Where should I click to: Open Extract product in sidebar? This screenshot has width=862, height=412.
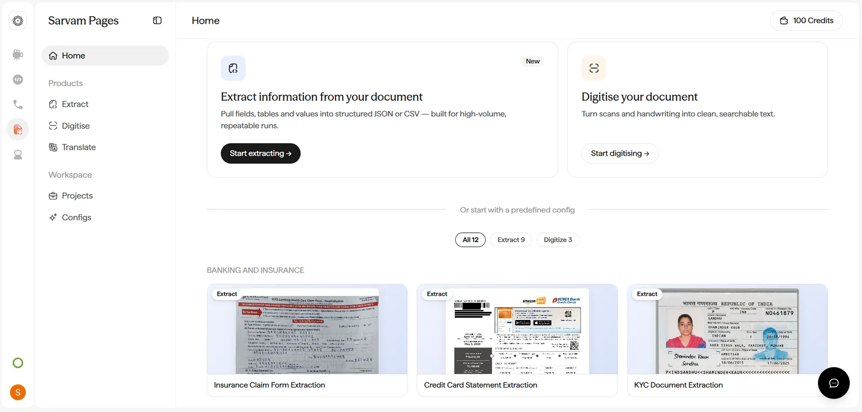point(105,104)
